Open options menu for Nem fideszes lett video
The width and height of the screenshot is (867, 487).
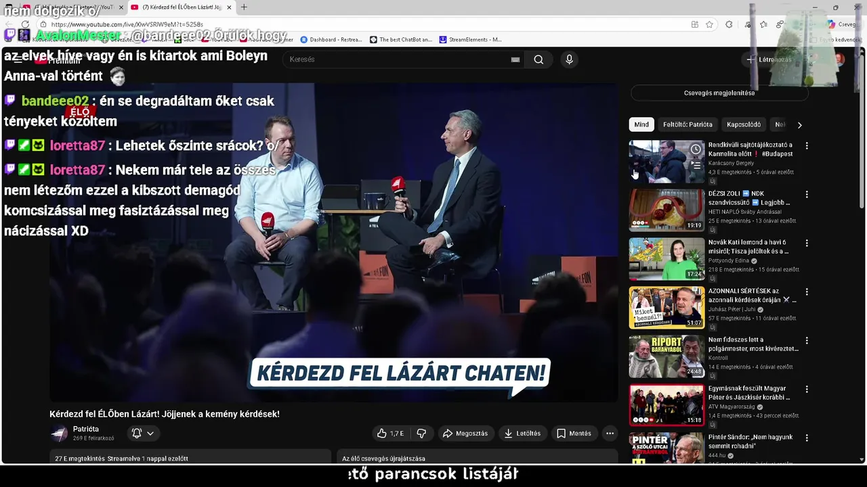(x=806, y=340)
